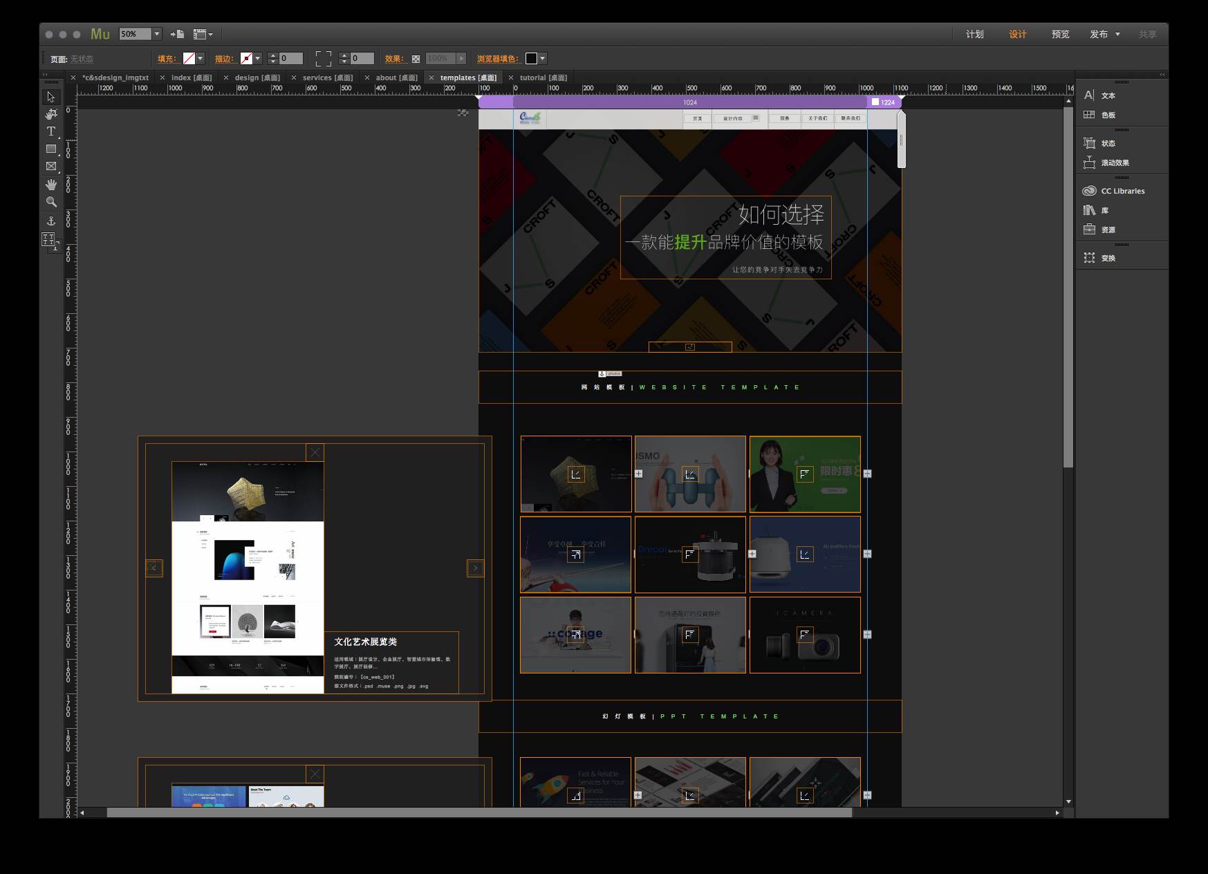This screenshot has height=874, width=1208.
Task: Click the corner radius input field
Action: 362,59
